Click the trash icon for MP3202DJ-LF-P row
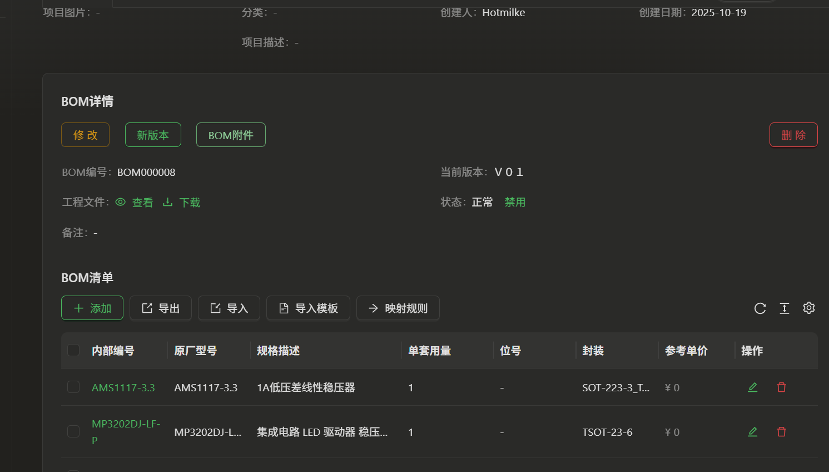 [781, 432]
